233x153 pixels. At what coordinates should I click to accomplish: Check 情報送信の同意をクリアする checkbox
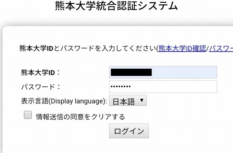[x=28, y=115]
